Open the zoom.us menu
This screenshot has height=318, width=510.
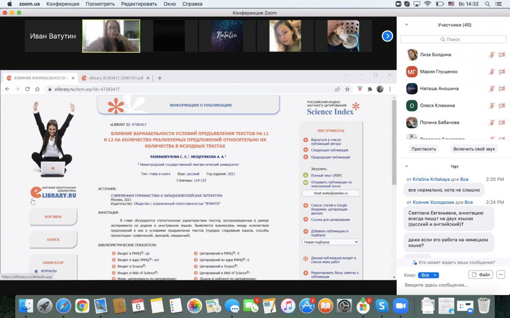(29, 4)
